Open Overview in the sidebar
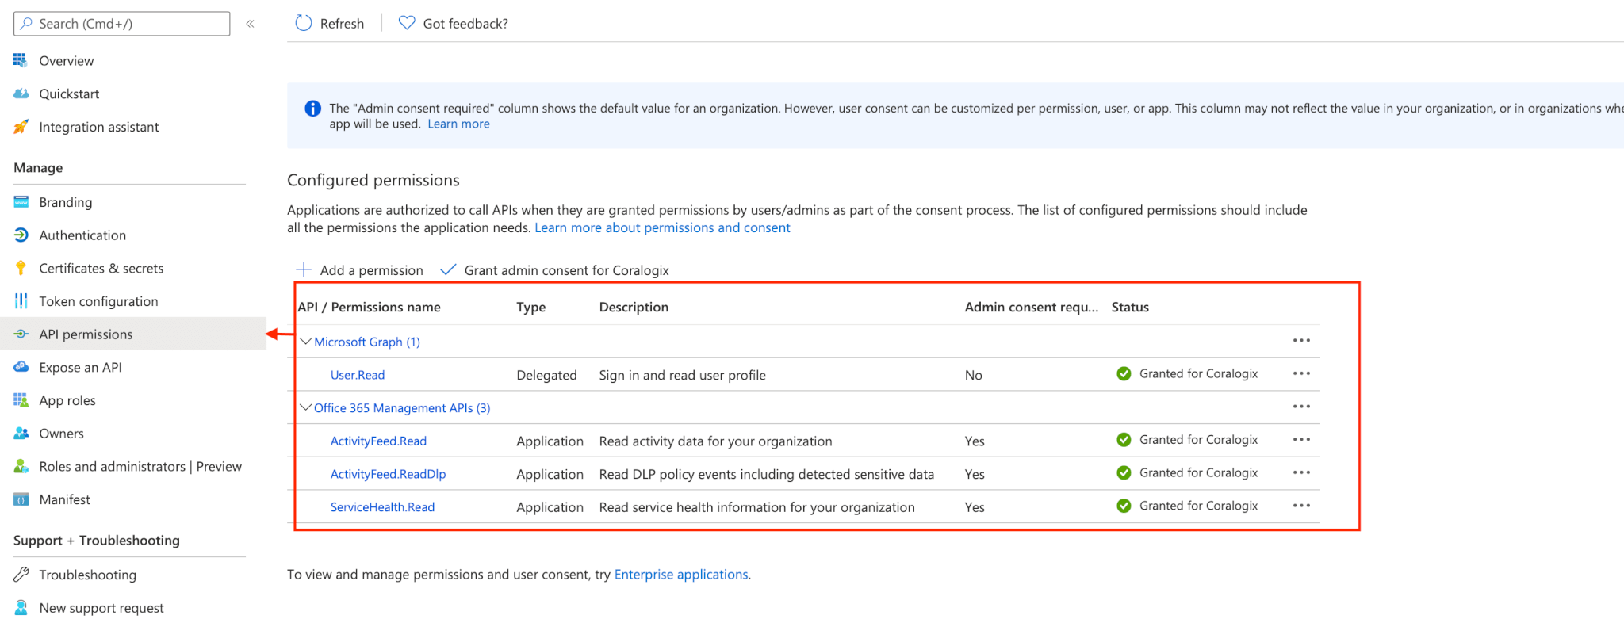Screen dimensions: 1624x642 [x=67, y=61]
